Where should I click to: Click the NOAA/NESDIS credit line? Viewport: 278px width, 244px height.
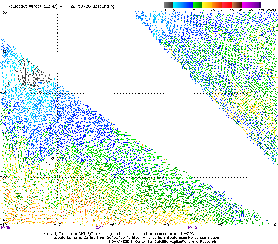(x=162, y=241)
